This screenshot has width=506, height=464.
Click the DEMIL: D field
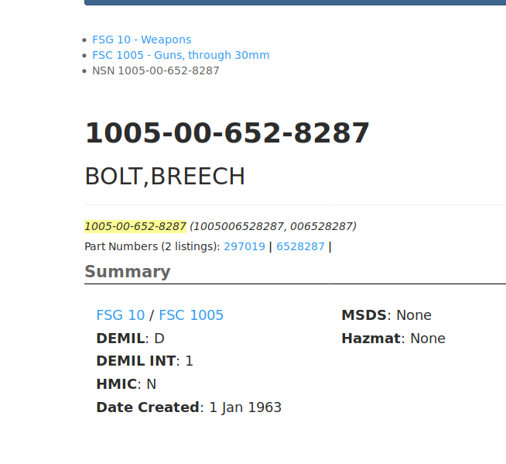click(x=130, y=339)
